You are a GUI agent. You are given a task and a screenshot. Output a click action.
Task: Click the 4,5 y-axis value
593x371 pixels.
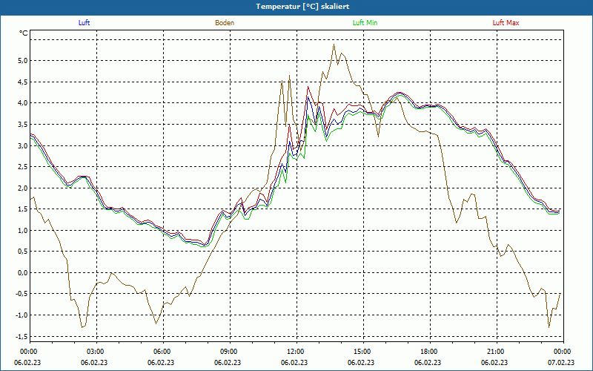[22, 82]
